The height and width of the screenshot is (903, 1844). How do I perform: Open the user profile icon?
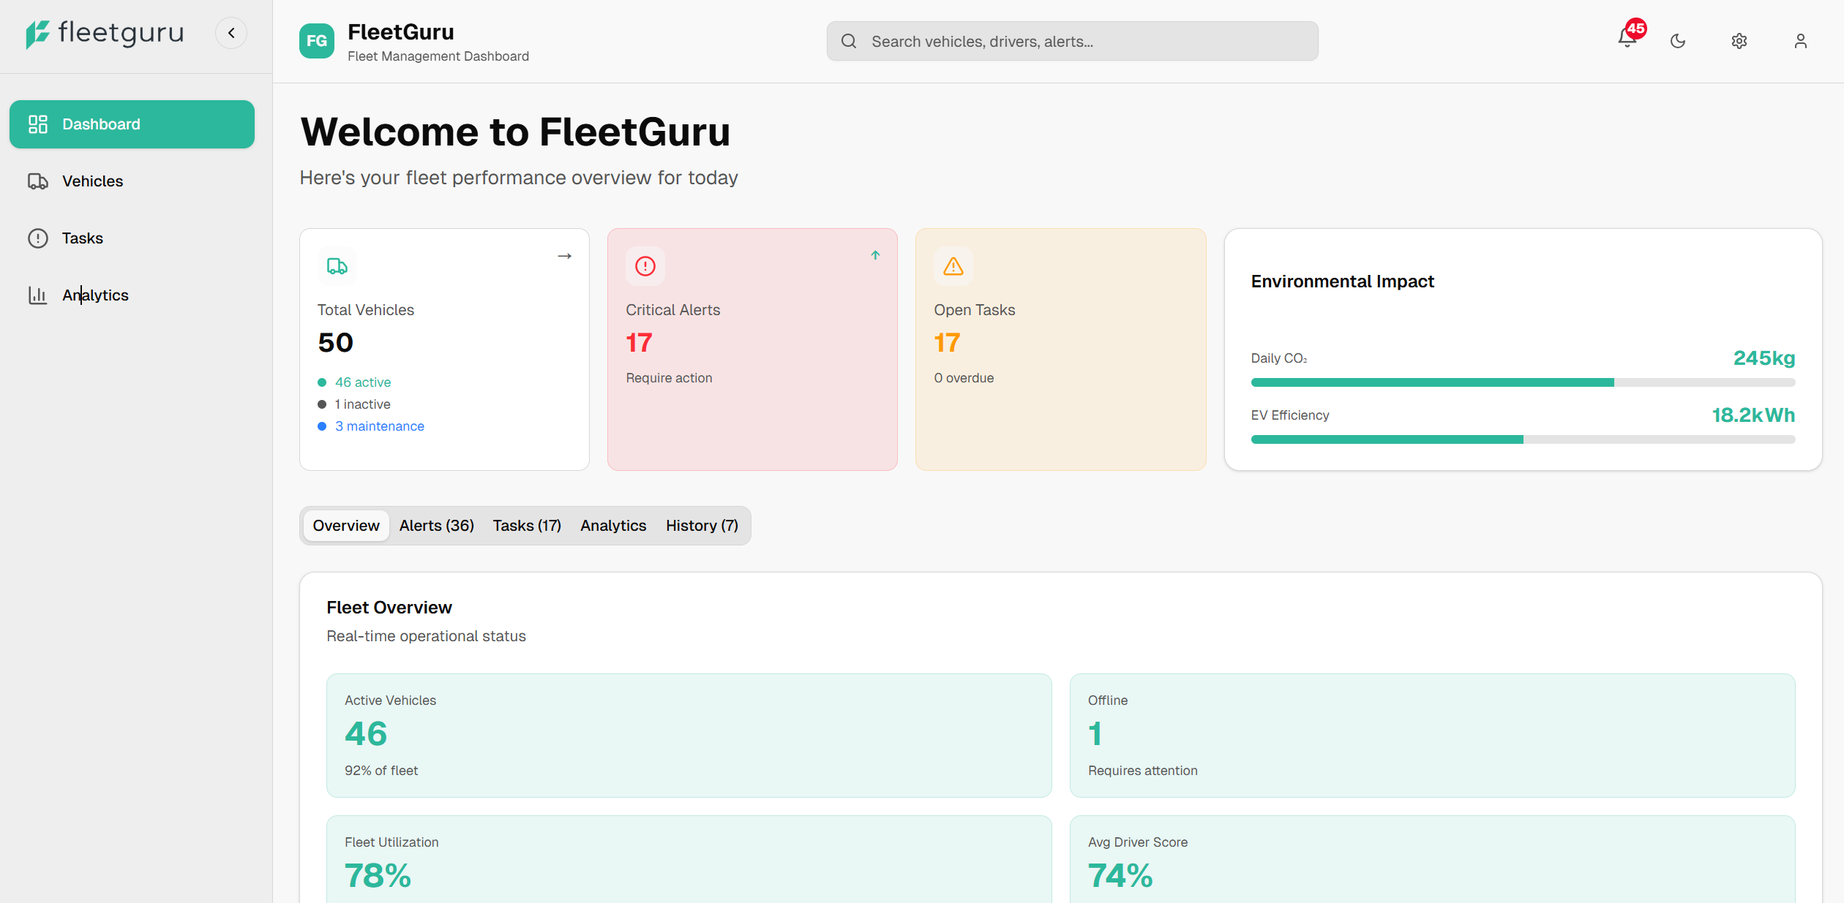point(1801,41)
